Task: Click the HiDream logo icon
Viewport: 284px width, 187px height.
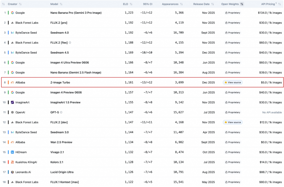Action: click(x=12, y=152)
